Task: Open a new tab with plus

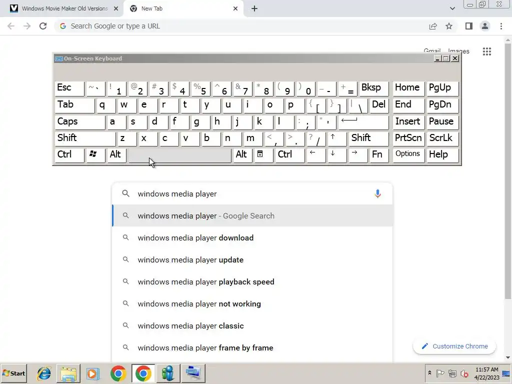Action: (254, 9)
